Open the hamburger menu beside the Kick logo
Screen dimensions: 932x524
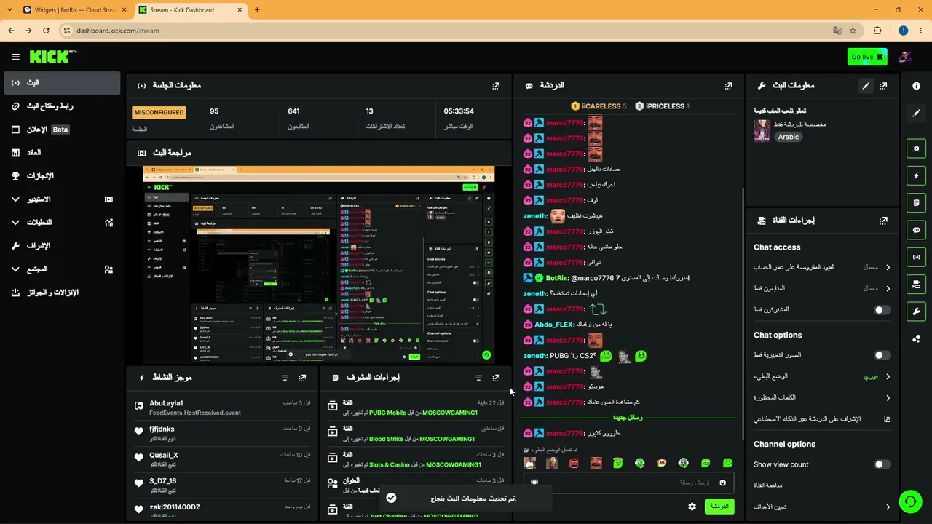[15, 57]
